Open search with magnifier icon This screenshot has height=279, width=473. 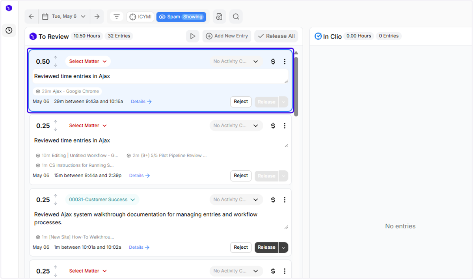point(236,17)
